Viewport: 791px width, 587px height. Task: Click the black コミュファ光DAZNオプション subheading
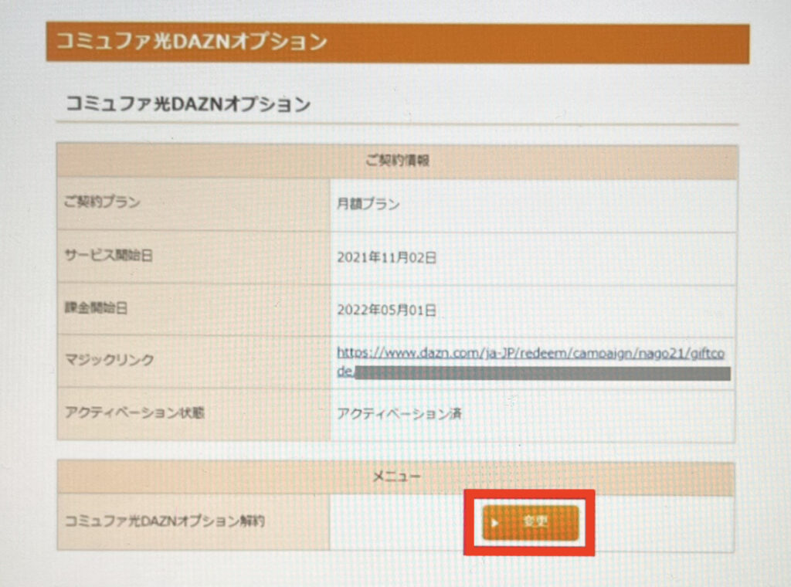[188, 104]
